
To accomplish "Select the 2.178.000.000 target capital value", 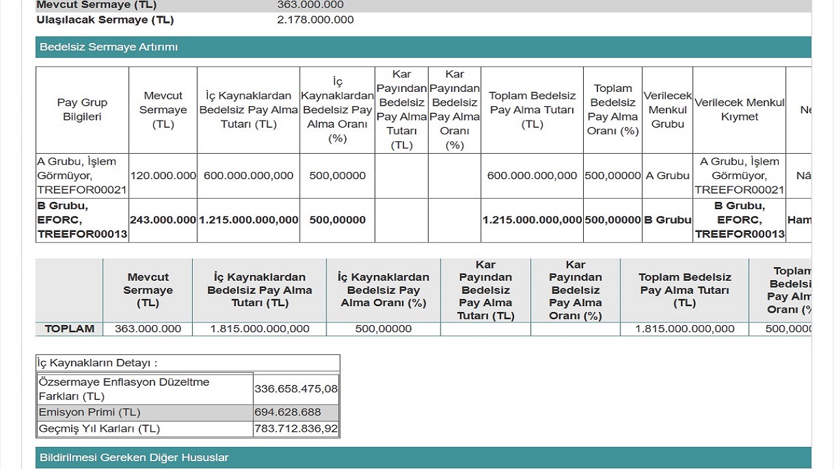I will coord(315,20).
